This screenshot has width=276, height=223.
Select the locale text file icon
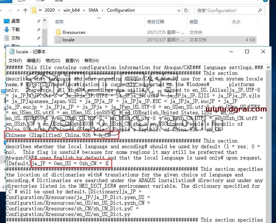click(x=58, y=40)
